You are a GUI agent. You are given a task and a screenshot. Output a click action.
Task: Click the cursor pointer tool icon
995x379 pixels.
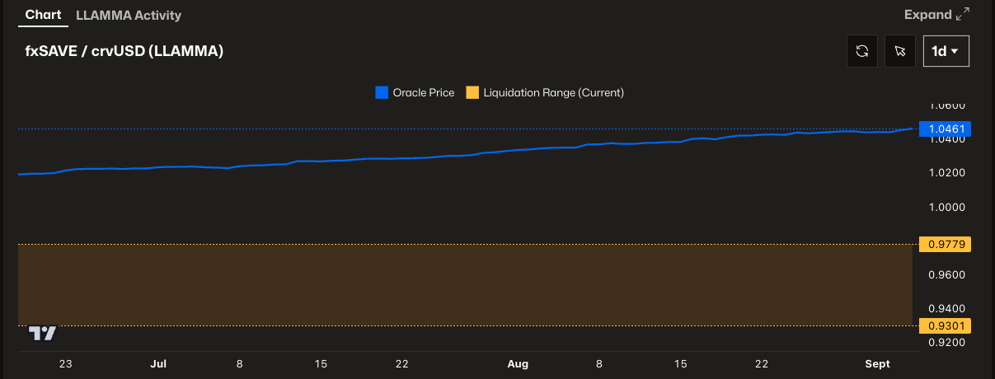(x=900, y=51)
